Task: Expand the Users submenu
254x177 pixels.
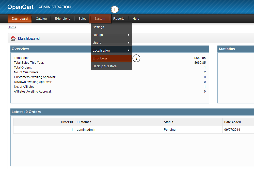Action: click(x=112, y=42)
